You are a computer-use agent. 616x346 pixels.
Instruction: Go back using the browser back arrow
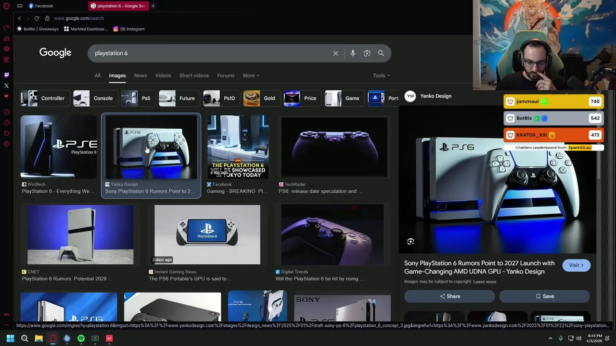click(x=19, y=18)
